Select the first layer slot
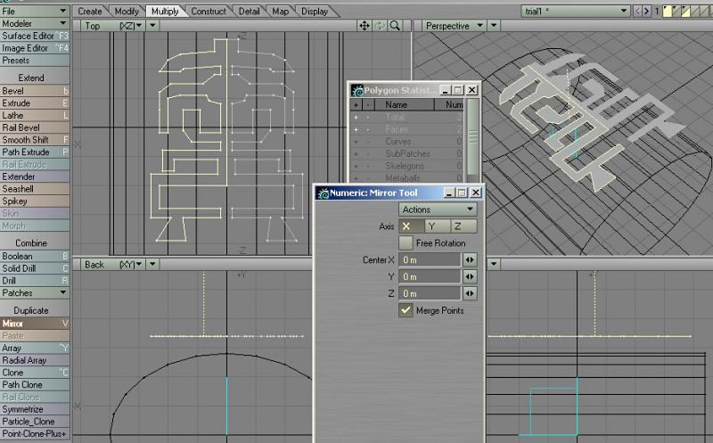The height and width of the screenshot is (443, 713). click(669, 12)
